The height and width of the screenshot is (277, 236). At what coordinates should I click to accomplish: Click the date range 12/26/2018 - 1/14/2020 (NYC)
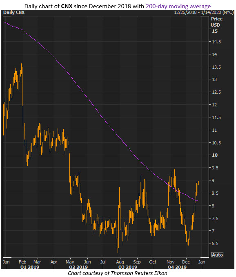click(204, 13)
